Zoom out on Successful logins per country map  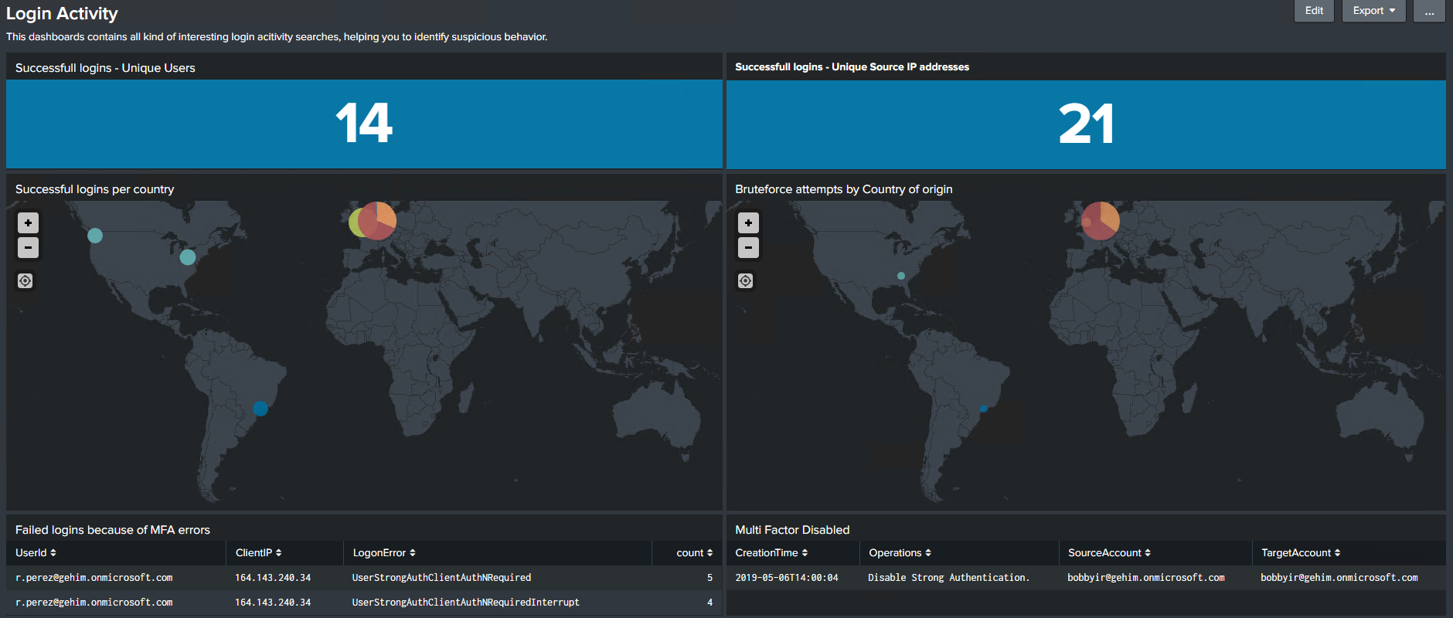pyautogui.click(x=28, y=248)
